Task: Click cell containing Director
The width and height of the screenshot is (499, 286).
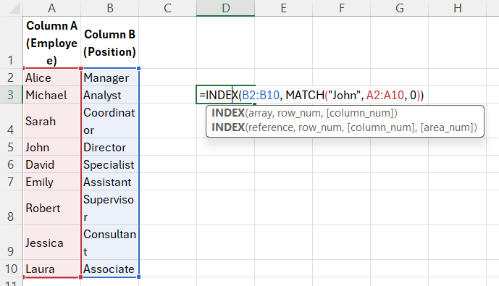Action: click(x=110, y=147)
